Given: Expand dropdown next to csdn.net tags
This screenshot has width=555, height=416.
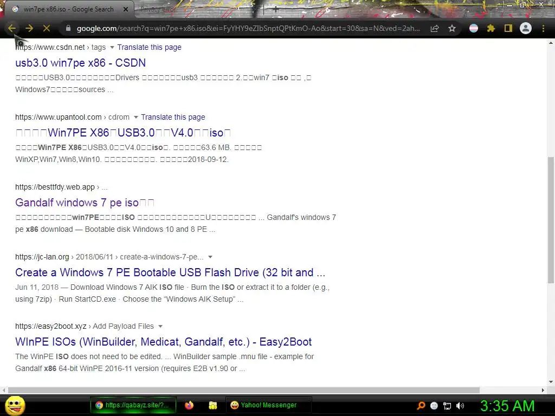Looking at the screenshot, I should (x=112, y=48).
